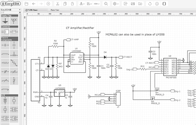196x125 pixels.
Task: Open the 150% zoom level dropdown
Action: 96,4
